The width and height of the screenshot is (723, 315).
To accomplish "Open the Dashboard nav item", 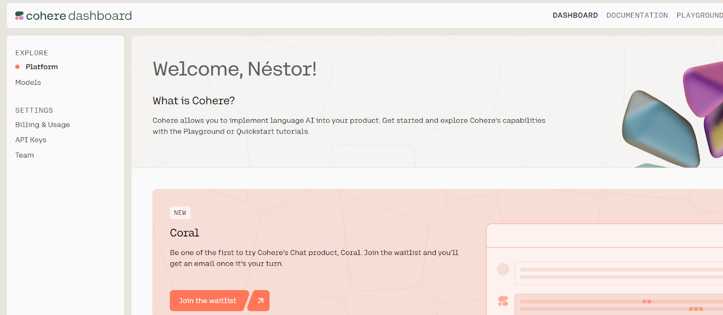I will [575, 15].
